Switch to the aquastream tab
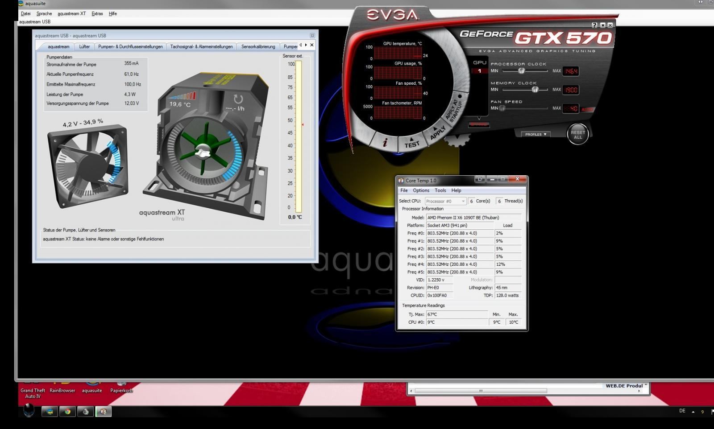This screenshot has width=714, height=429. pos(58,46)
